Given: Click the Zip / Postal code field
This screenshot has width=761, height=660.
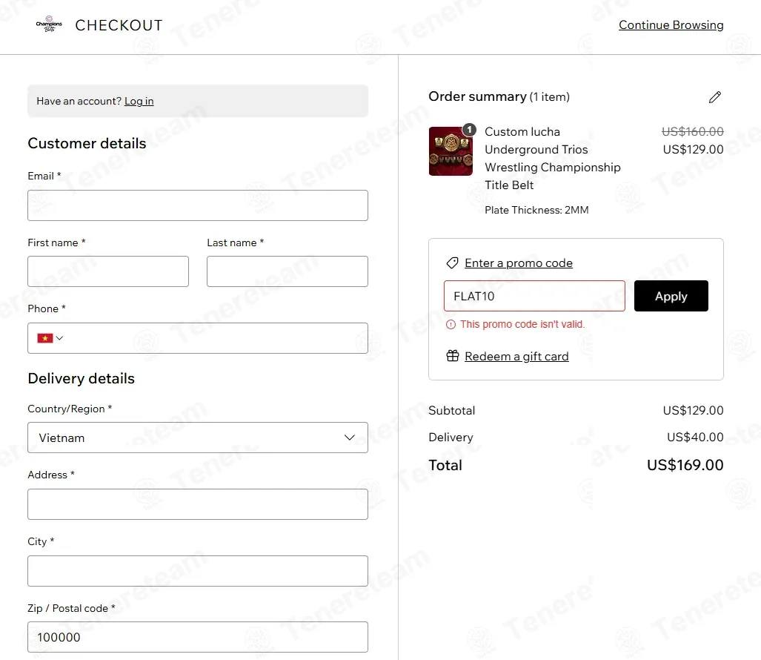Looking at the screenshot, I should click(198, 637).
